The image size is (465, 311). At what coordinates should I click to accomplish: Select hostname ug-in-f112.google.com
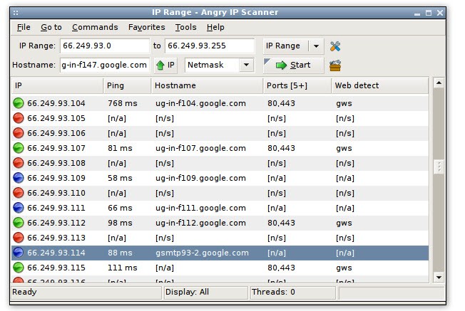(201, 223)
